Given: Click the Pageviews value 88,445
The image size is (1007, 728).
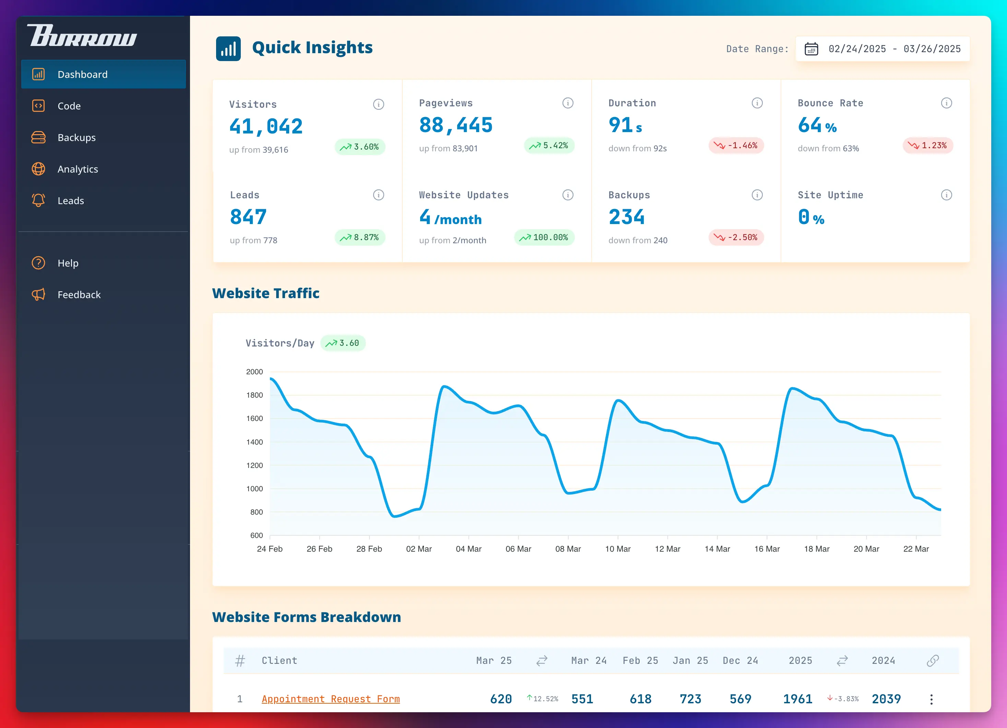Looking at the screenshot, I should 456,125.
